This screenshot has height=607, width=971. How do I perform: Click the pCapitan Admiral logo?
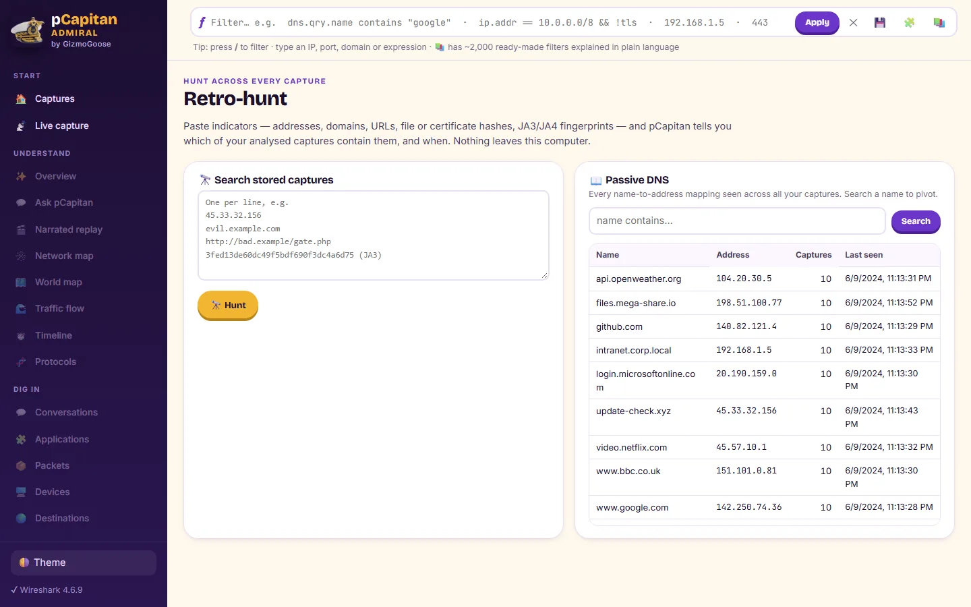pos(64,31)
